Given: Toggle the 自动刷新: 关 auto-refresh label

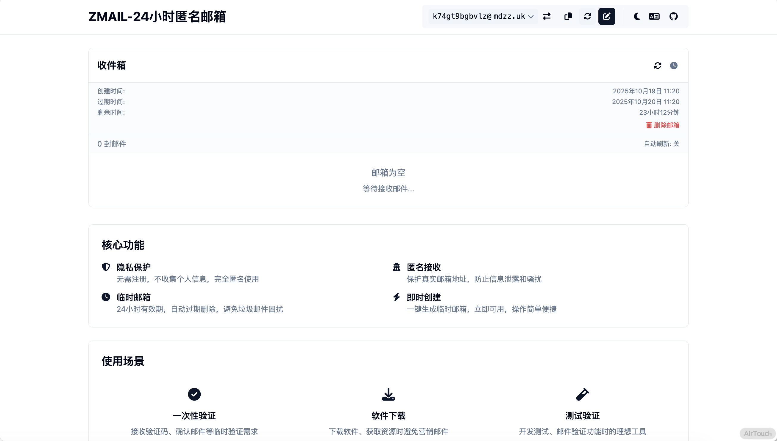Looking at the screenshot, I should [661, 144].
